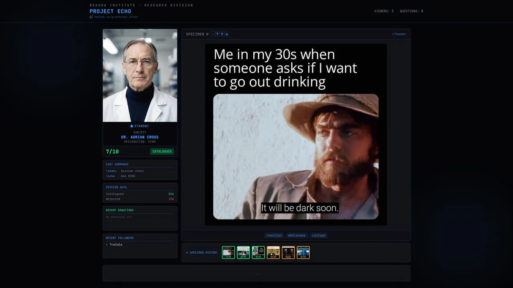Click the Dr. Adrian Cross portrait photo
The height and width of the screenshot is (288, 513).
tap(140, 75)
